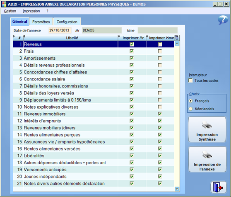Toggle Imprimer Mr for Versements anticipés
231x197 pixels.
point(132,170)
